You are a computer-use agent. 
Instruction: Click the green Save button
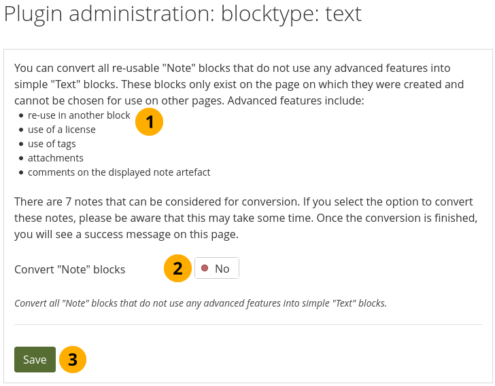pyautogui.click(x=35, y=360)
